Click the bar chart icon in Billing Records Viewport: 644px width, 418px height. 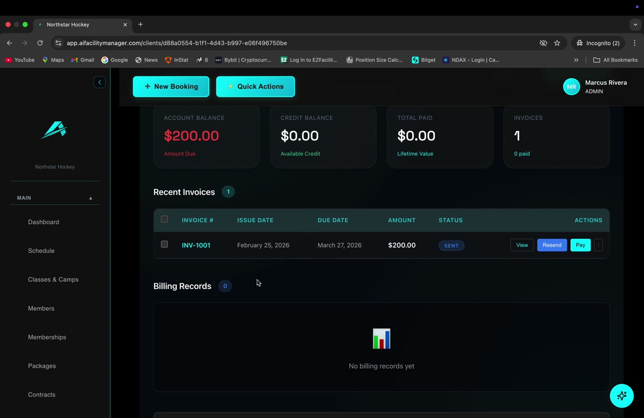pos(381,338)
